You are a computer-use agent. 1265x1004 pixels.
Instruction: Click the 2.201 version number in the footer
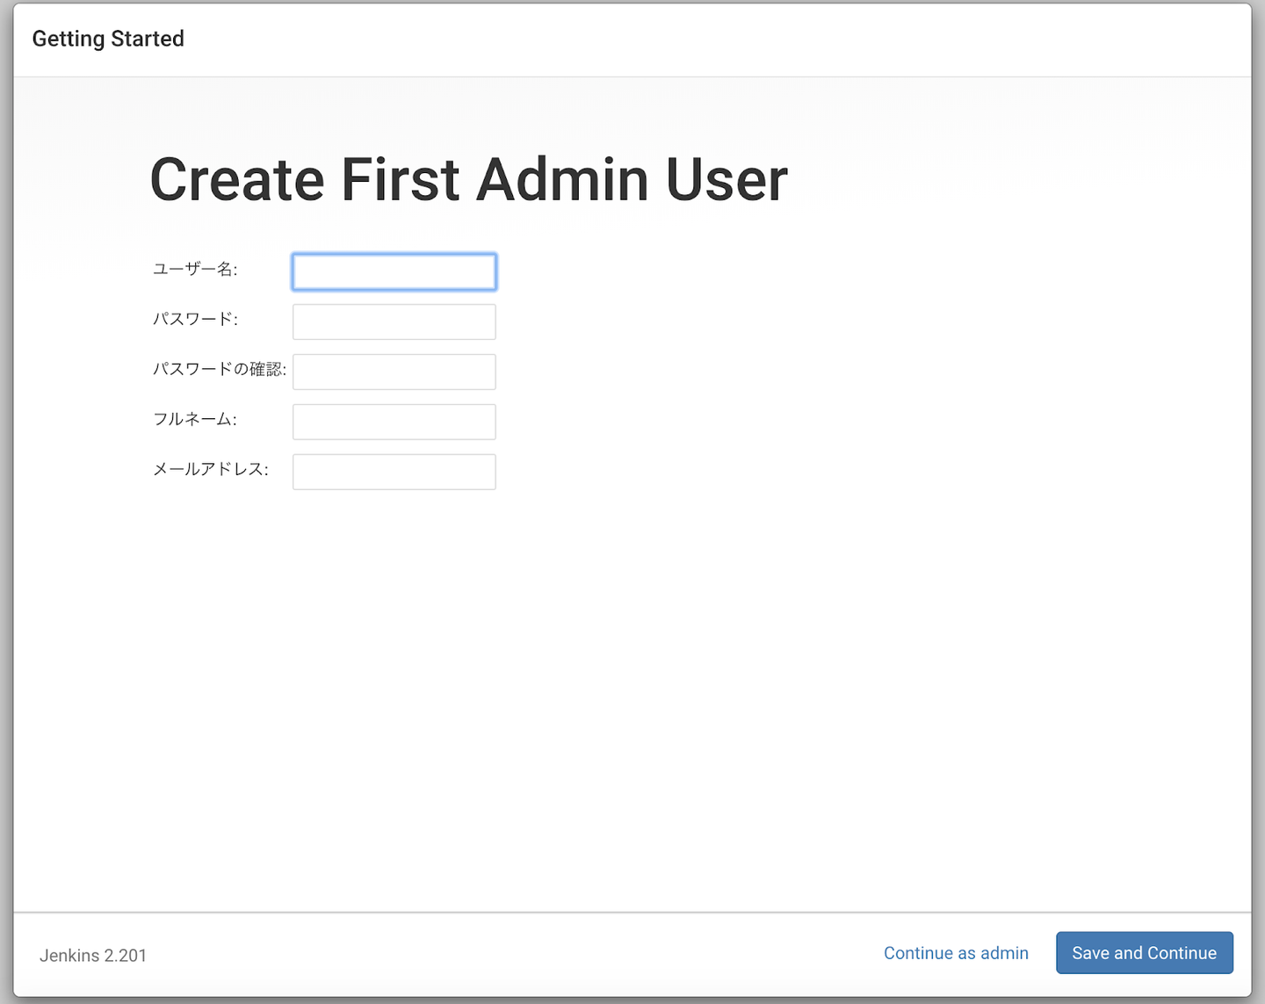[126, 956]
